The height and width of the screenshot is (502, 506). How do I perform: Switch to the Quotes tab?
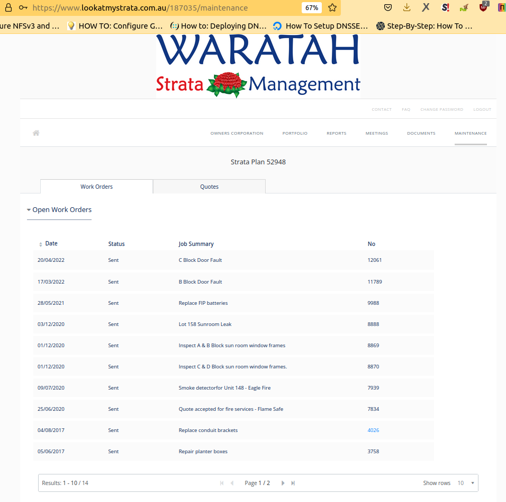click(x=209, y=187)
